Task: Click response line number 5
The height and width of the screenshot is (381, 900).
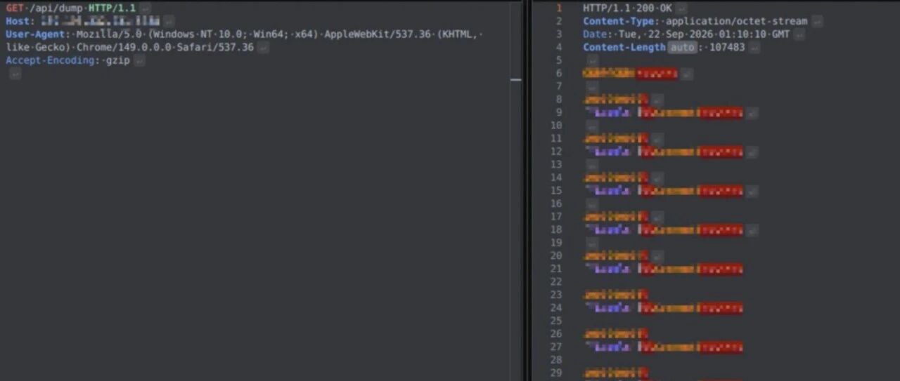Action: (x=559, y=61)
